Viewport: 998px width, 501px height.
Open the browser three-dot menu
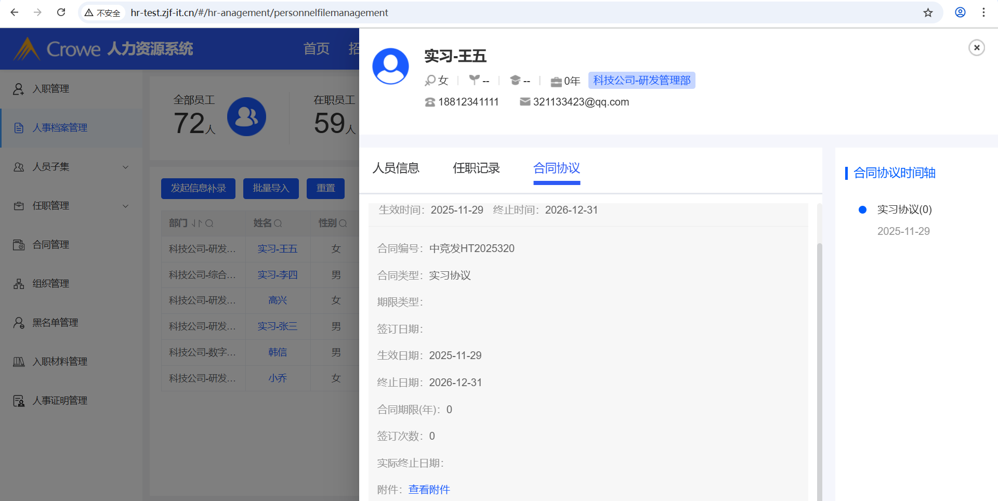coord(983,12)
